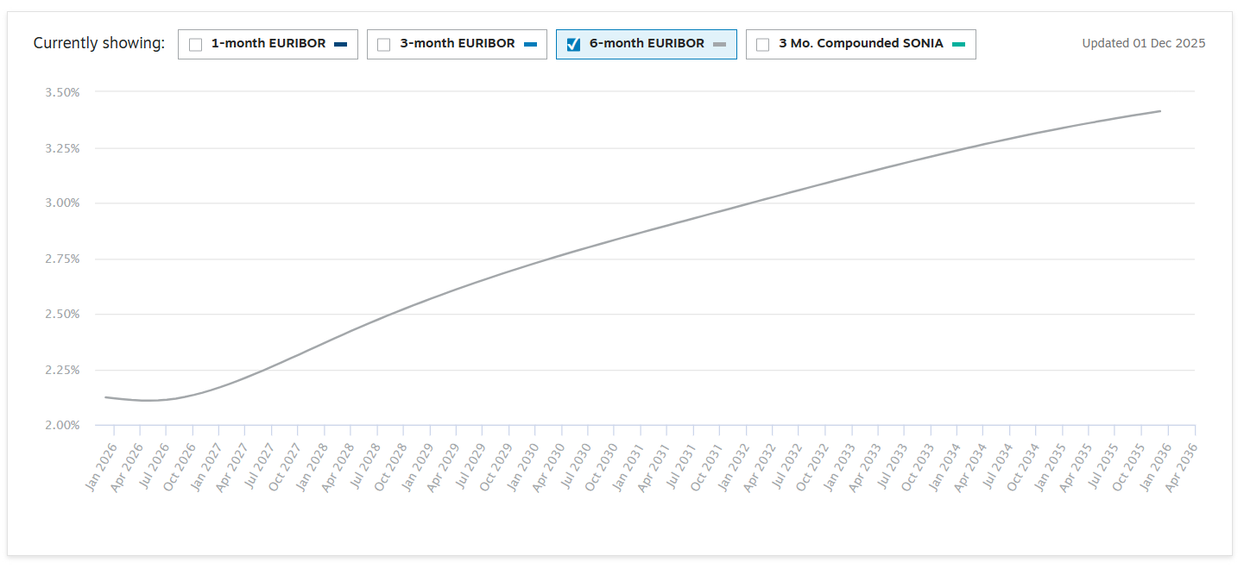Click the 3.00% y-axis label

(62, 203)
